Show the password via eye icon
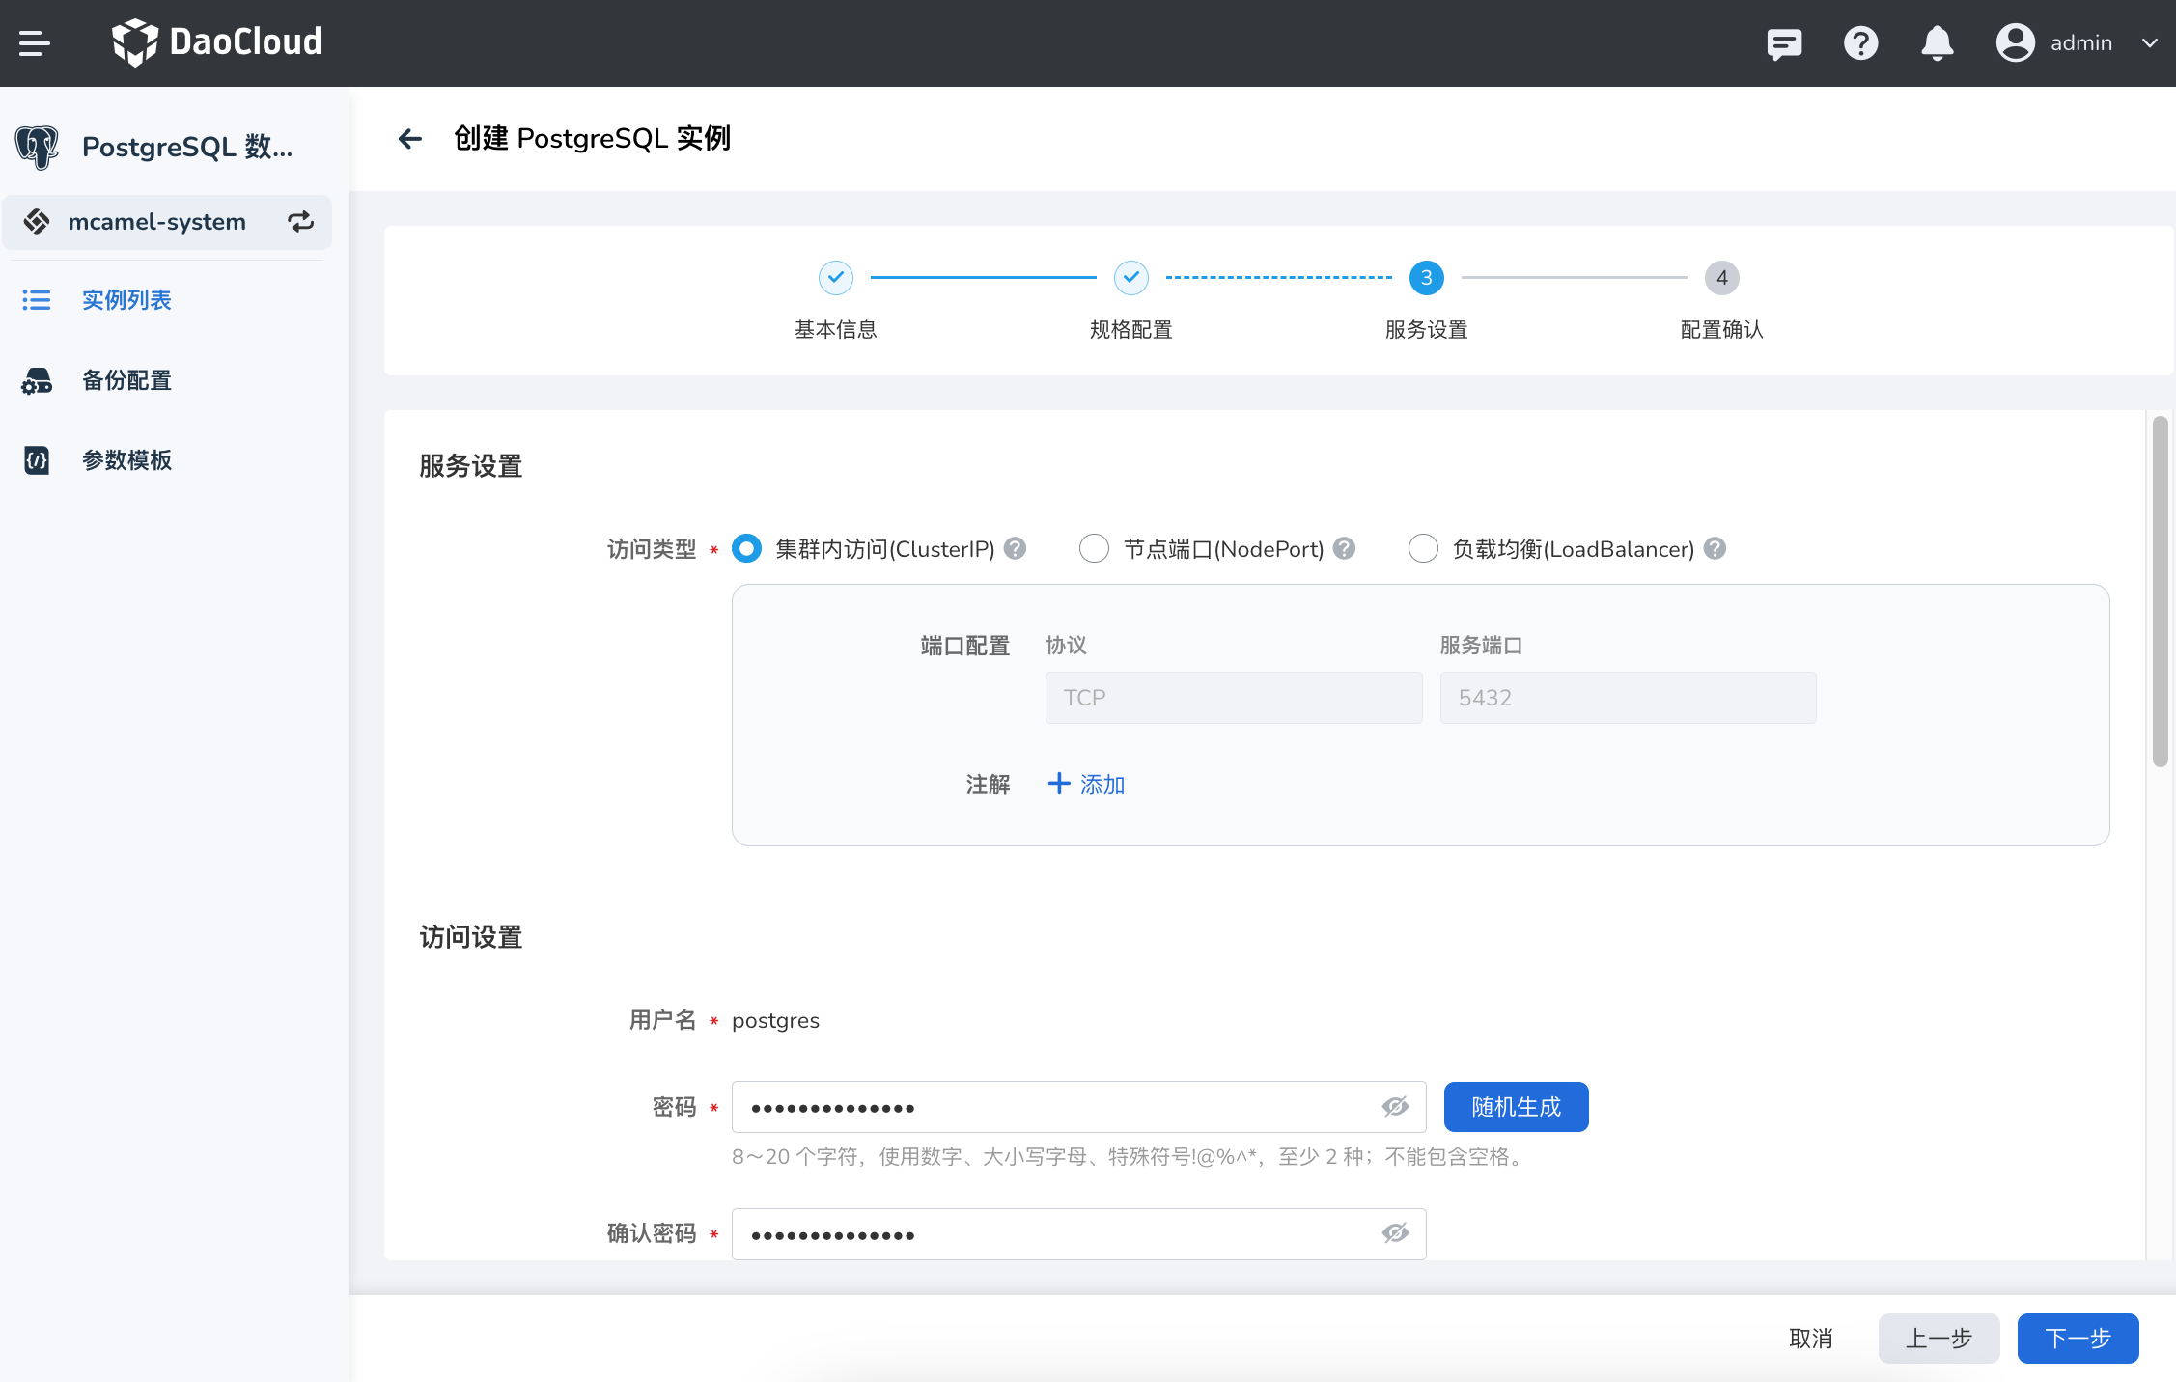Screen dimensions: 2176x1382 [x=1395, y=1107]
